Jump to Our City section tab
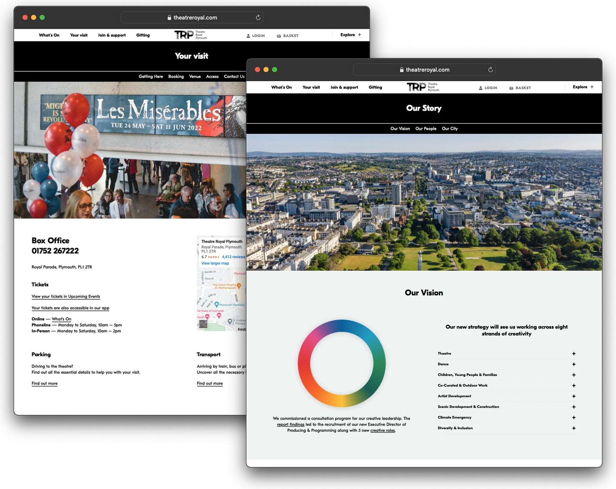Viewport: 616px width, 489px height. (x=450, y=128)
